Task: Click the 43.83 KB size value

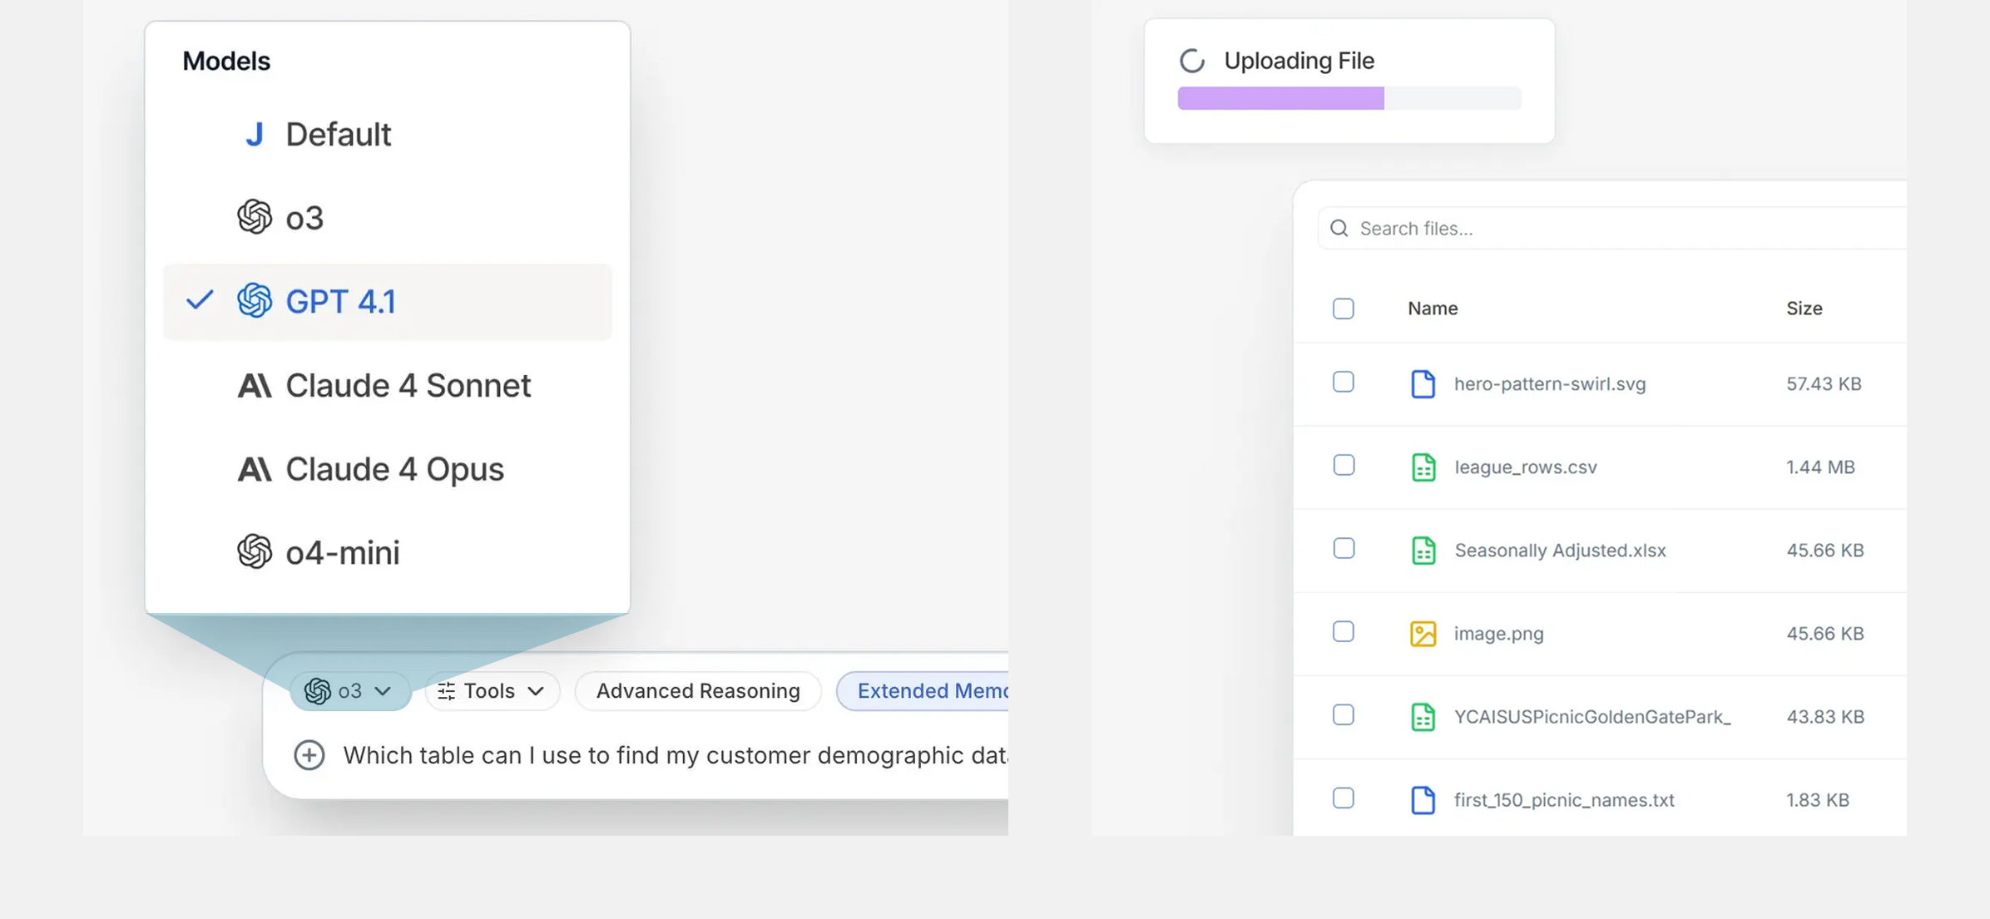Action: tap(1825, 716)
